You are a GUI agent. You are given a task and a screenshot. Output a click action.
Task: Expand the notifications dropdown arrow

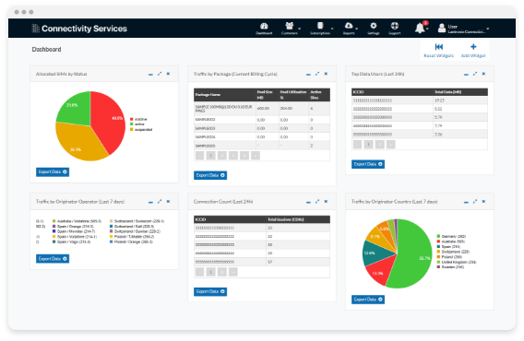[427, 29]
